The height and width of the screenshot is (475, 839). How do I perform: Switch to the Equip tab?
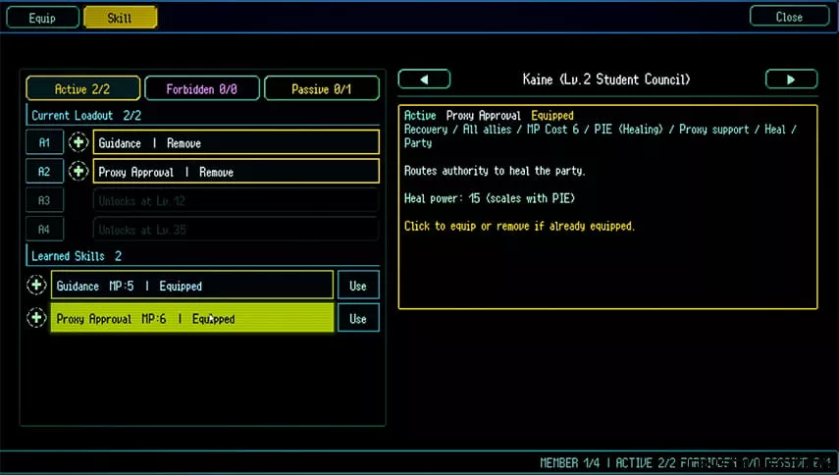tap(42, 18)
